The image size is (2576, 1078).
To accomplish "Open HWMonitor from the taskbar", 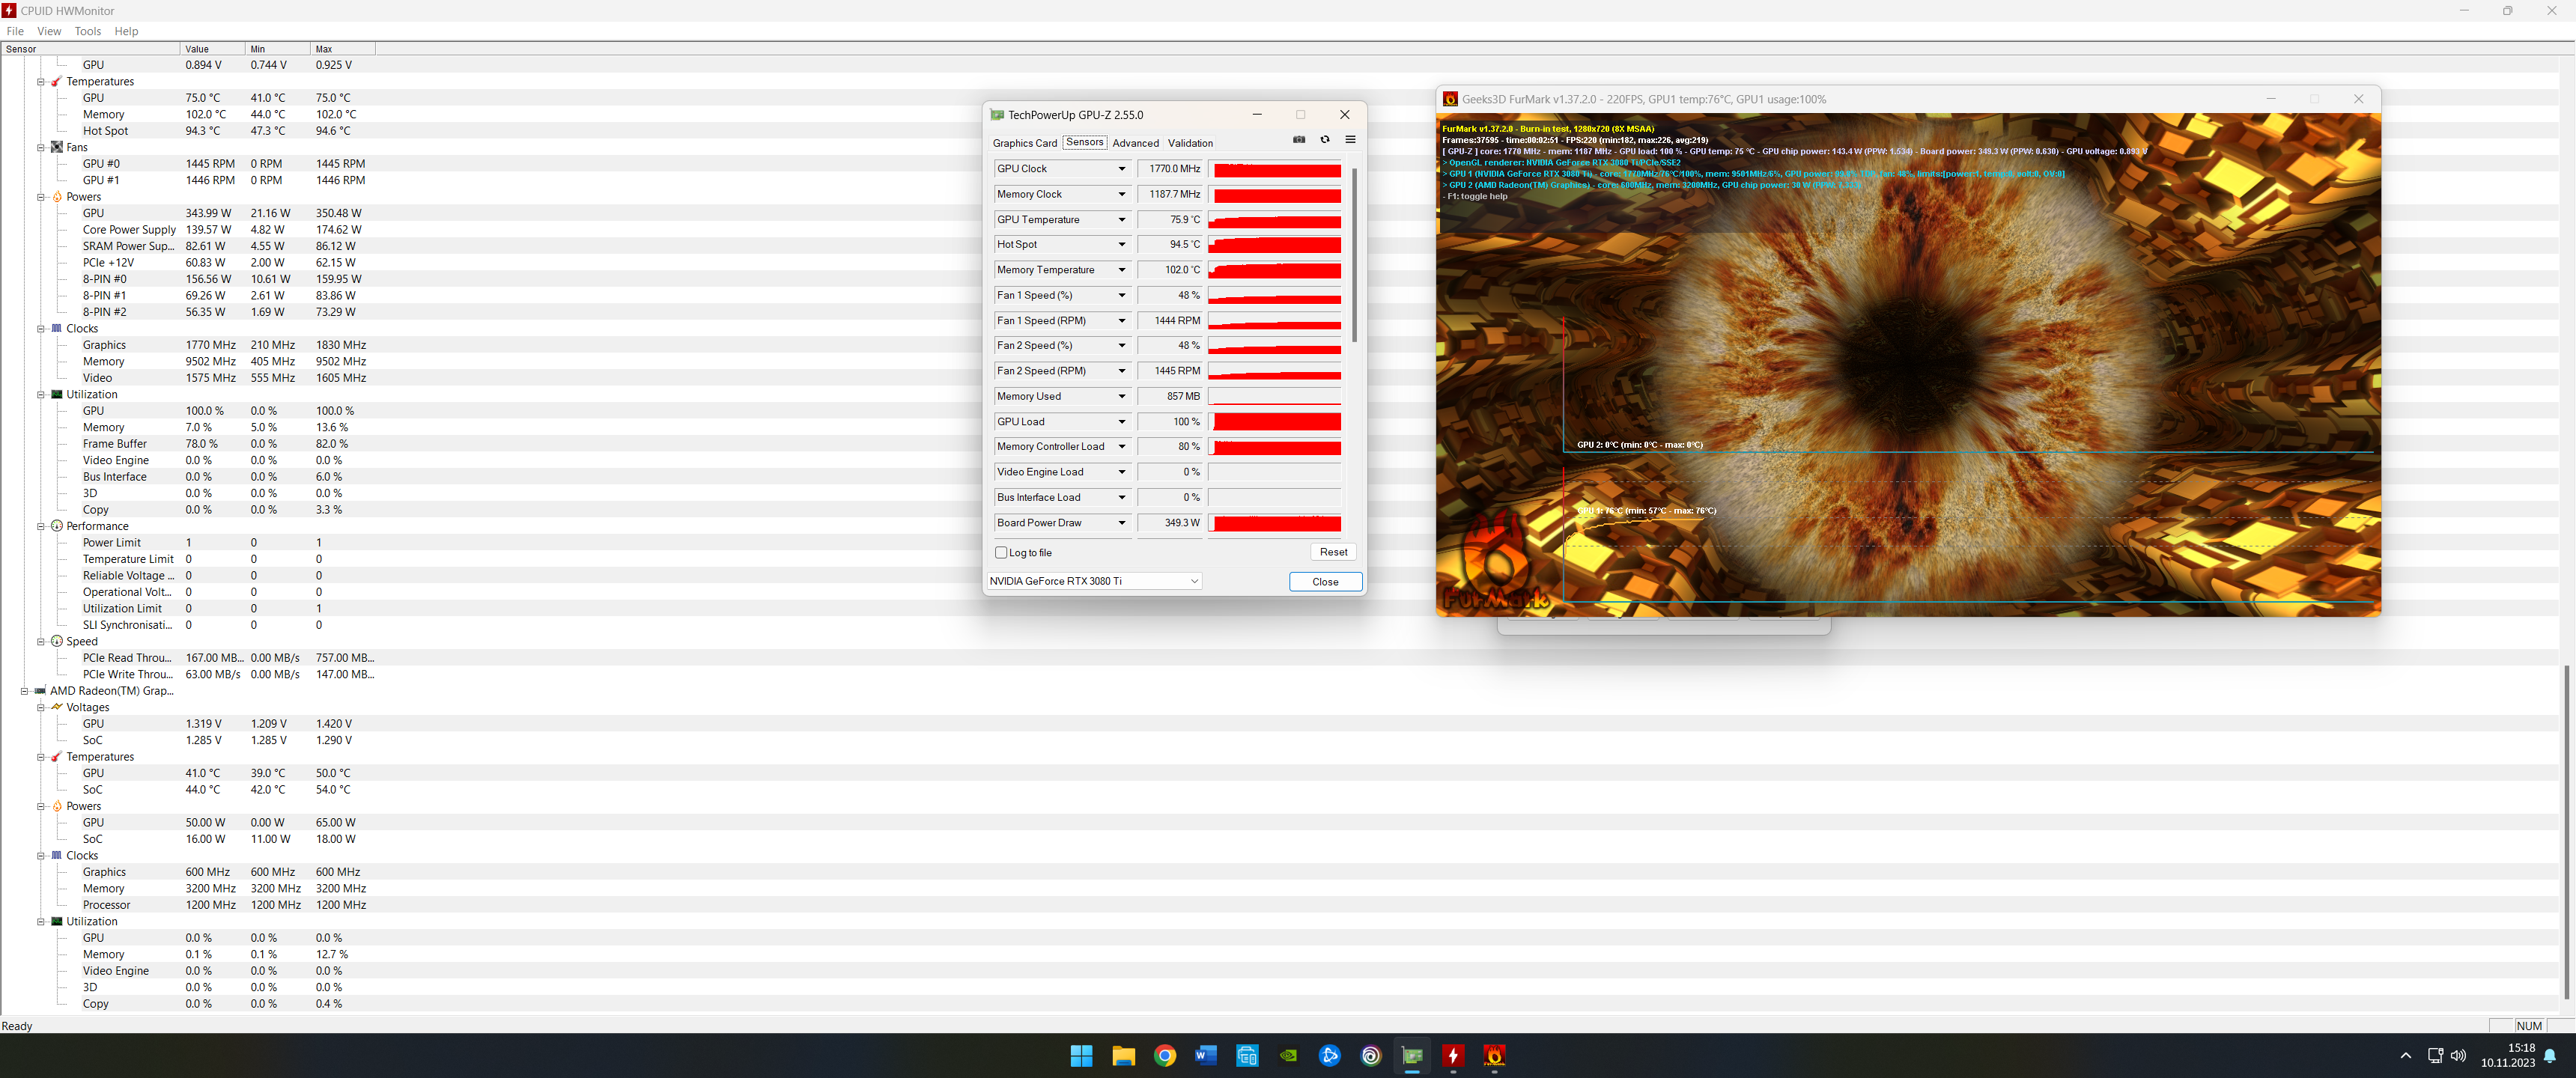I will coord(1453,1055).
